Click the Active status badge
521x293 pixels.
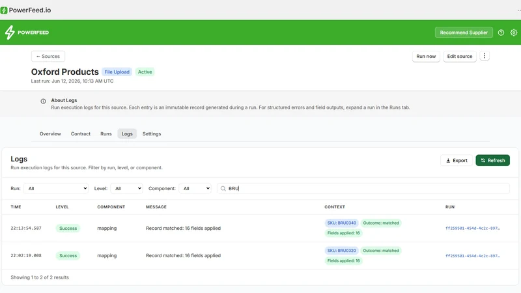[145, 72]
